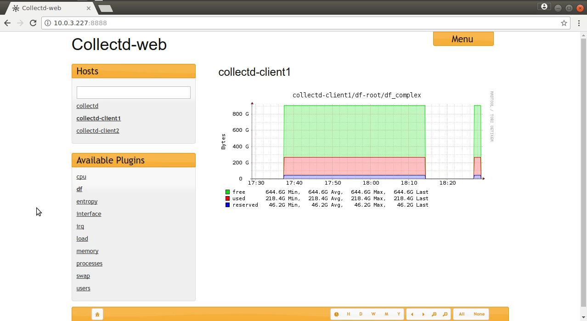
Task: Click the None button in the bottom bar
Action: pyautogui.click(x=479, y=314)
